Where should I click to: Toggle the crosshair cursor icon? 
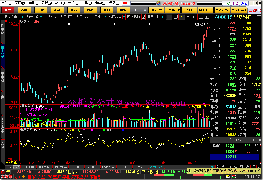tap(176, 17)
